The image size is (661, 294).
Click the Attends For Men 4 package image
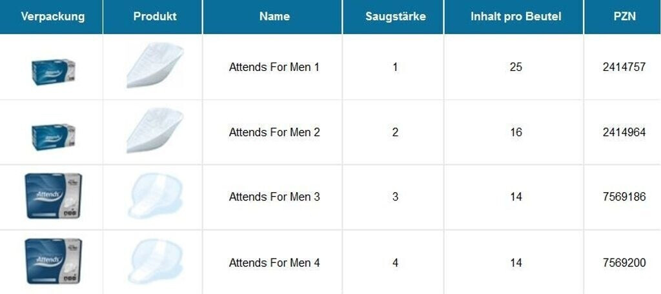click(53, 261)
